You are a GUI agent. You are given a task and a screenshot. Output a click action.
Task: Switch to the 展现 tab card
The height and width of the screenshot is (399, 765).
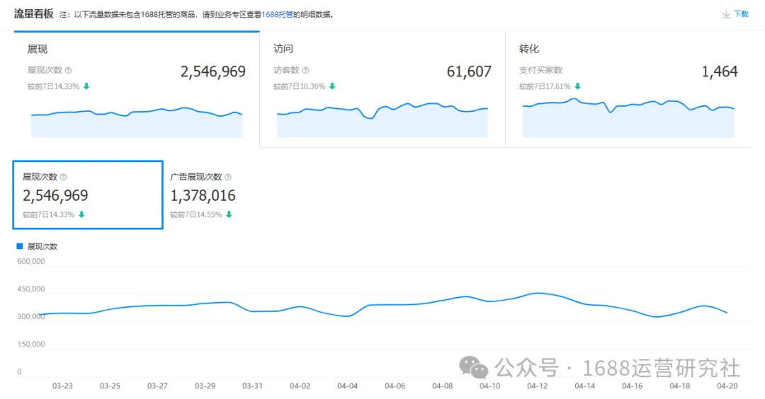pyautogui.click(x=137, y=89)
